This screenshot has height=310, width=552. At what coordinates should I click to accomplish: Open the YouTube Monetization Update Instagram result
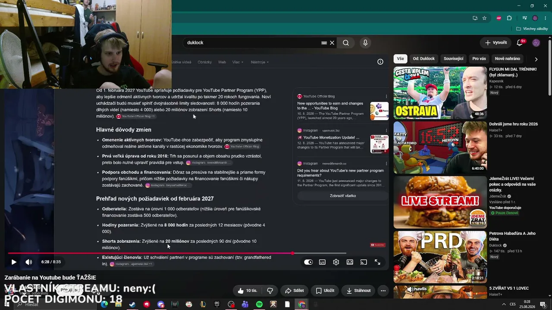(x=328, y=137)
